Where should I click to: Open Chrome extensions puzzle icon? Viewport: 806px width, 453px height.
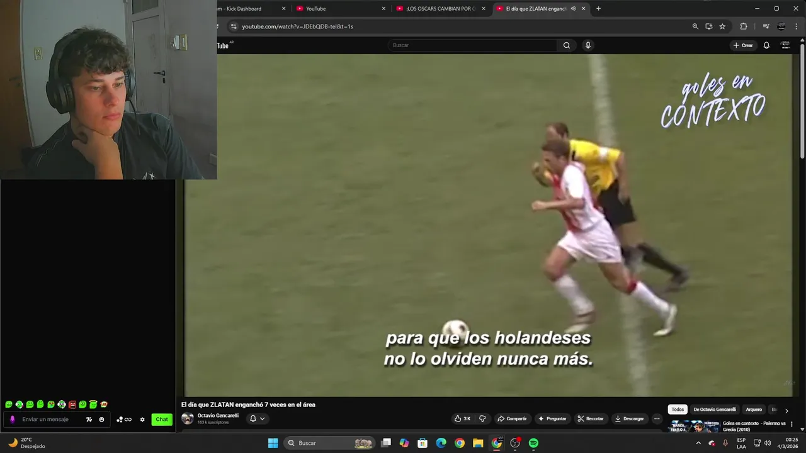point(744,26)
